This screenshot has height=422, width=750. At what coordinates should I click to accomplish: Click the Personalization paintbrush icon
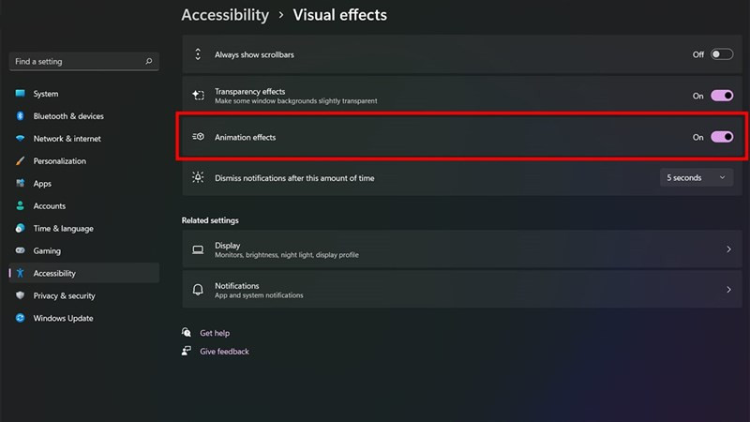(x=20, y=161)
